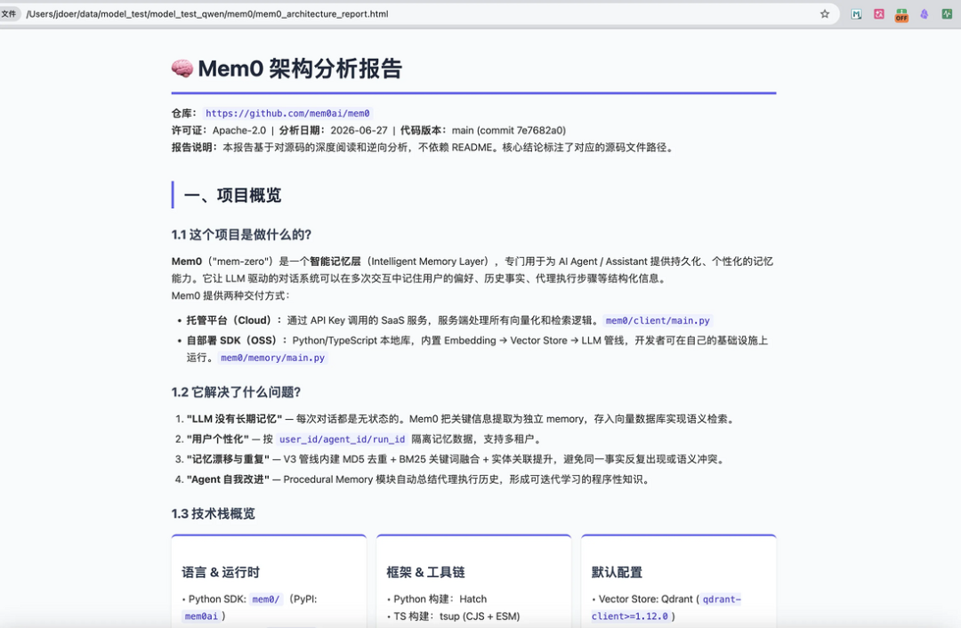This screenshot has width=961, height=628.
Task: Click the 1.3 技术栈概览 heading
Action: (214, 513)
